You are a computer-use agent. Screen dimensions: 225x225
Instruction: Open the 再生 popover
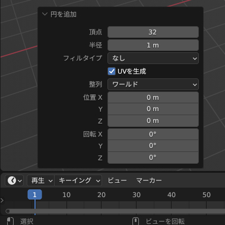(x=41, y=180)
